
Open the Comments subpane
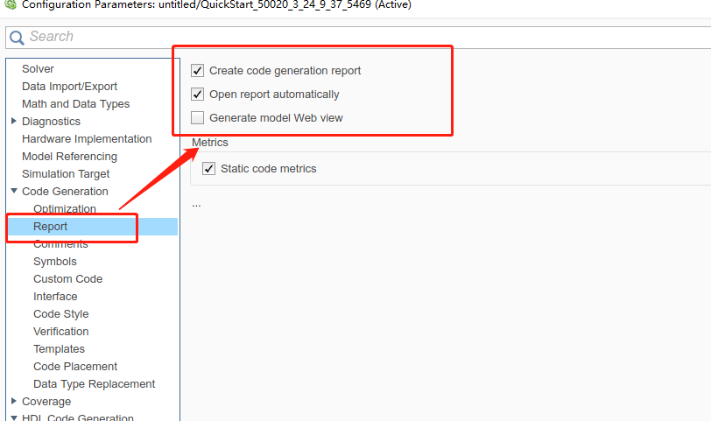click(x=60, y=244)
